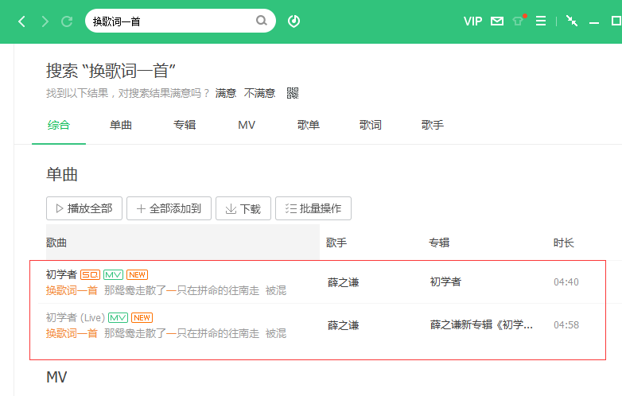622x396 pixels.
Task: Rate search results as 满意
Action: [226, 93]
